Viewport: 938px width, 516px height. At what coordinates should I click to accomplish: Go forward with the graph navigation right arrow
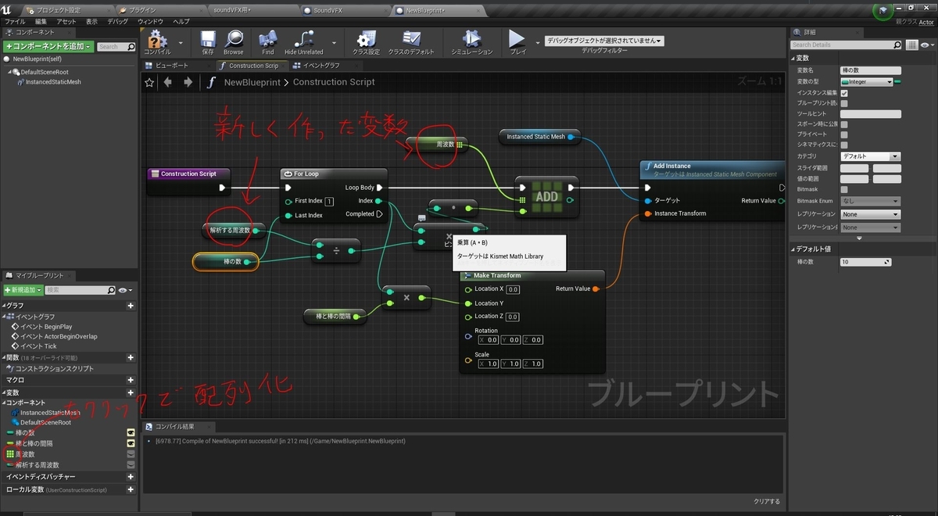(188, 82)
